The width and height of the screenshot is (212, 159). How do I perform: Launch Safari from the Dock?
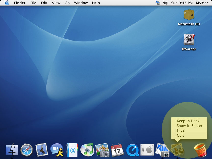pos(27,150)
